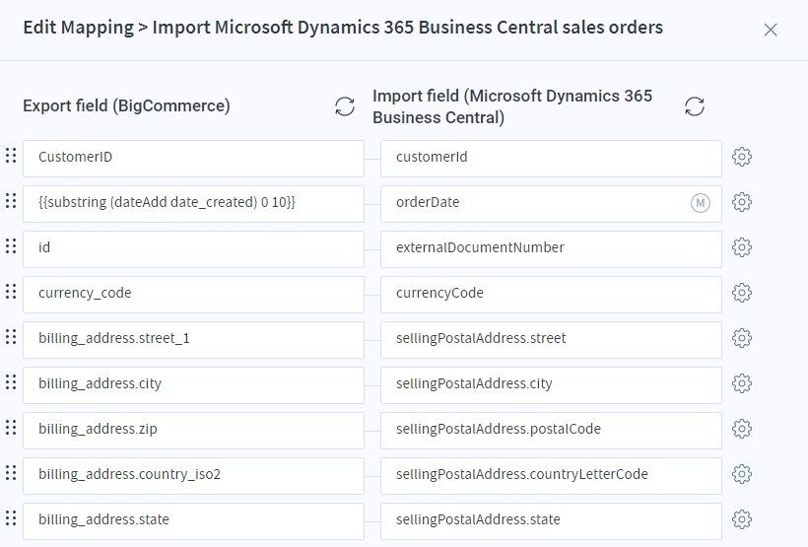Screen dimensions: 808x547
Task: Edit the billing_address.street_1 export field
Action: (193, 340)
